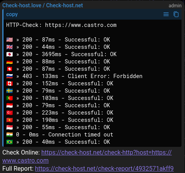Click the Singapore flag on 55ms row

pos(10,127)
